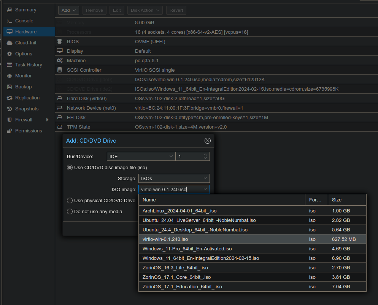The height and width of the screenshot is (305, 378).
Task: Click the Cloud-Init cloud icon
Action: pos(10,43)
